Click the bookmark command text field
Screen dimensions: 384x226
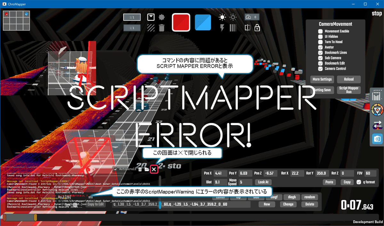182,204
